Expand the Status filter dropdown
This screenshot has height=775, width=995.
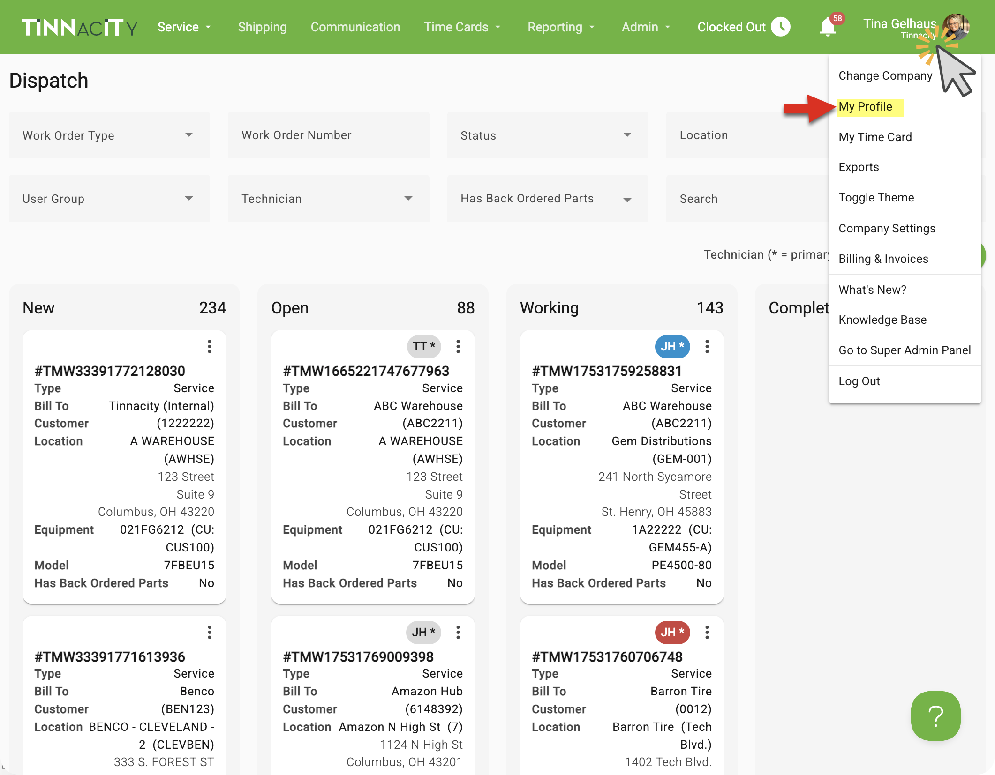pyautogui.click(x=547, y=135)
